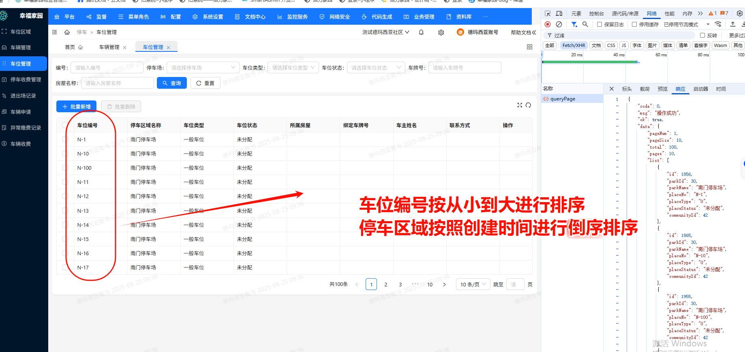Open the 10 条/页 page size selector
Image resolution: width=745 pixels, height=352 pixels.
point(473,284)
